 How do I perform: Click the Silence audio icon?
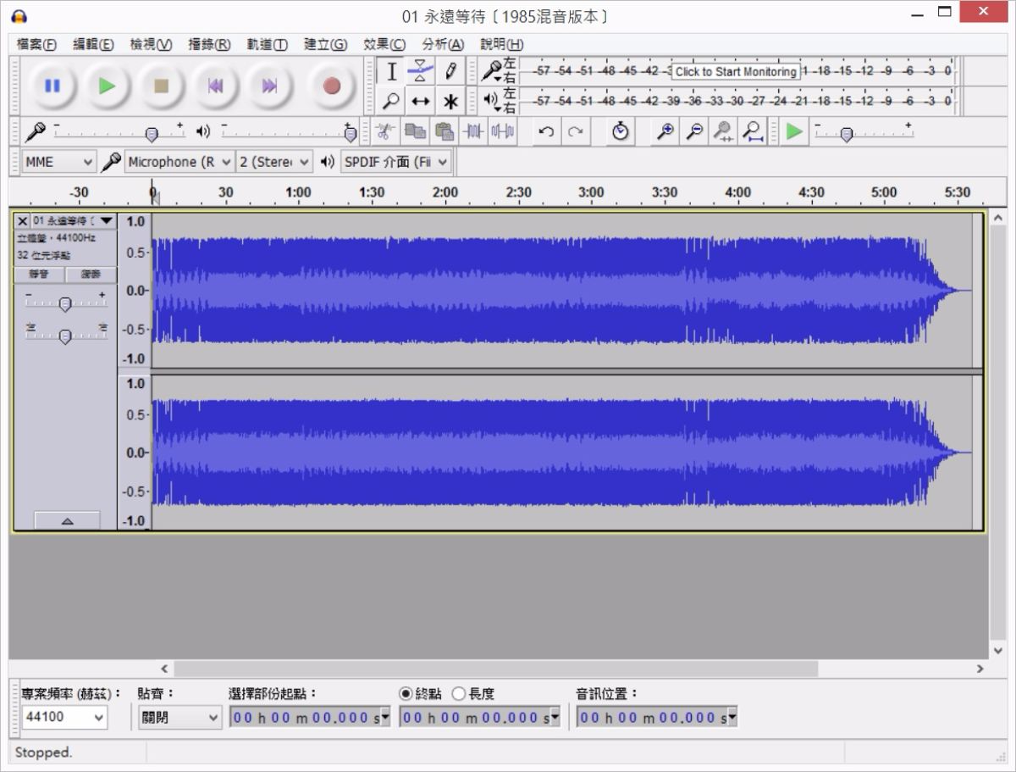click(502, 131)
